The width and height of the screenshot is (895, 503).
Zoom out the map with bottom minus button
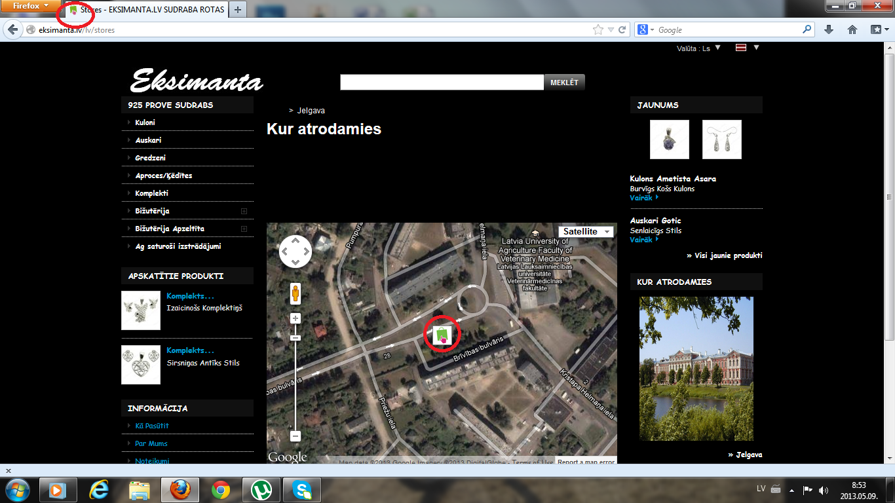(295, 436)
